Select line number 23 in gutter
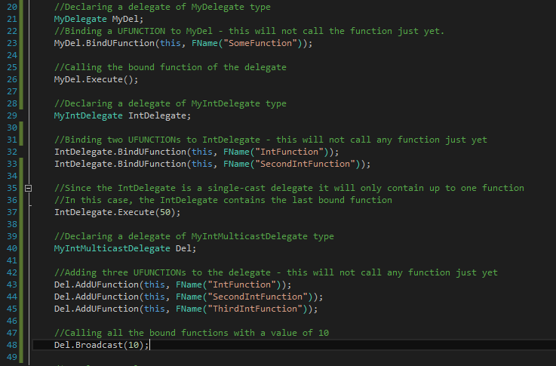The width and height of the screenshot is (556, 366). 12,43
